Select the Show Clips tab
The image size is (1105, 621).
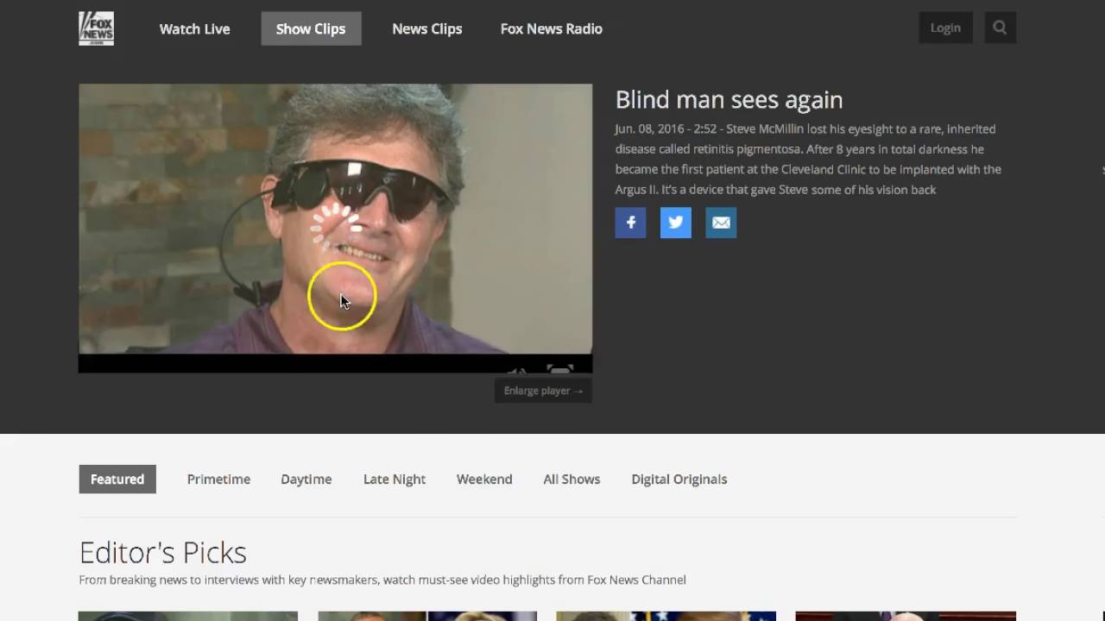coord(311,28)
